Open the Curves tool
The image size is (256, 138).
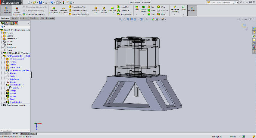[x=183, y=8]
